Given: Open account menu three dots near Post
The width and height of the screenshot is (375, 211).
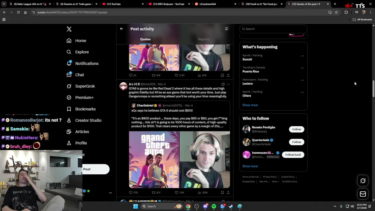Looking at the screenshot, I should pyautogui.click(x=110, y=193).
